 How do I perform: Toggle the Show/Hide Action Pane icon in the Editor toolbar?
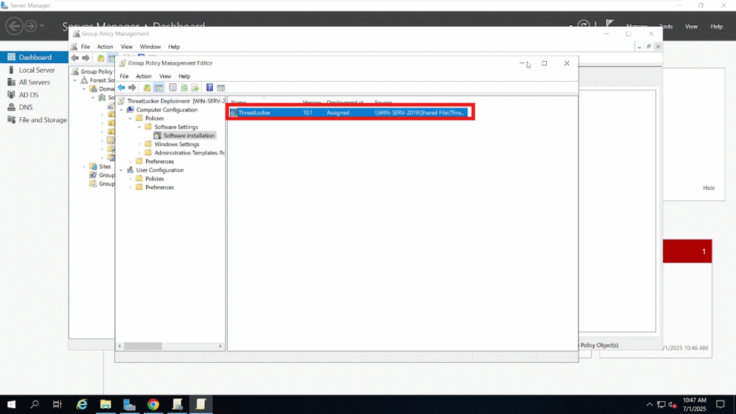(x=221, y=88)
